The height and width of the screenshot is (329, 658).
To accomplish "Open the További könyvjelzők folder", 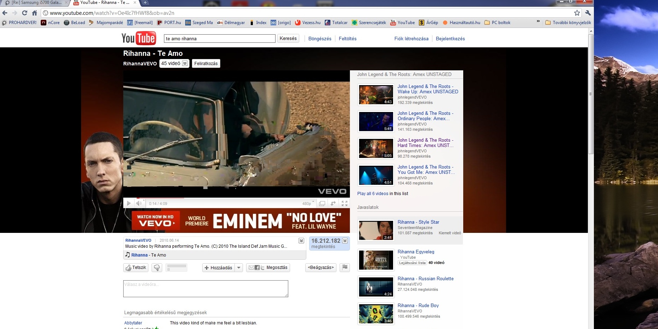I will click(x=568, y=23).
